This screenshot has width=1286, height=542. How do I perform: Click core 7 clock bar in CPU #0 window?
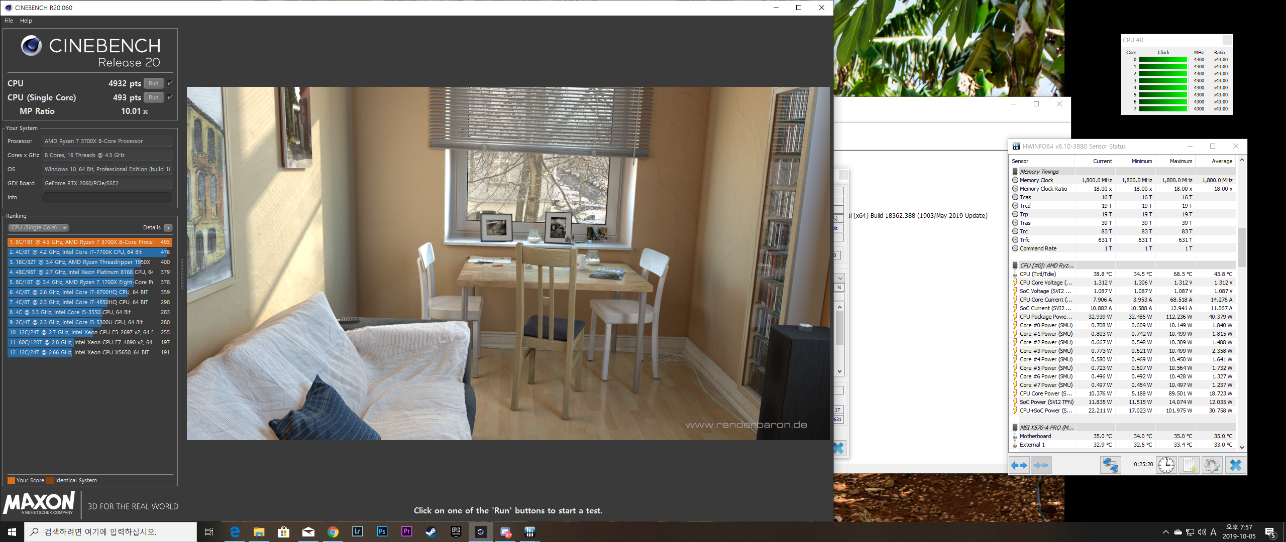[x=1163, y=109]
